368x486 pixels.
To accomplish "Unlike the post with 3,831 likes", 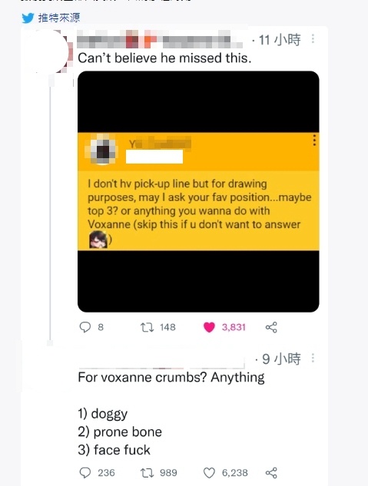I will pos(209,327).
